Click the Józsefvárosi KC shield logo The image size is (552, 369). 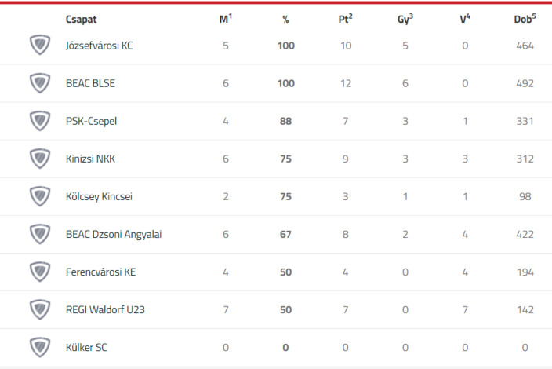click(x=40, y=45)
